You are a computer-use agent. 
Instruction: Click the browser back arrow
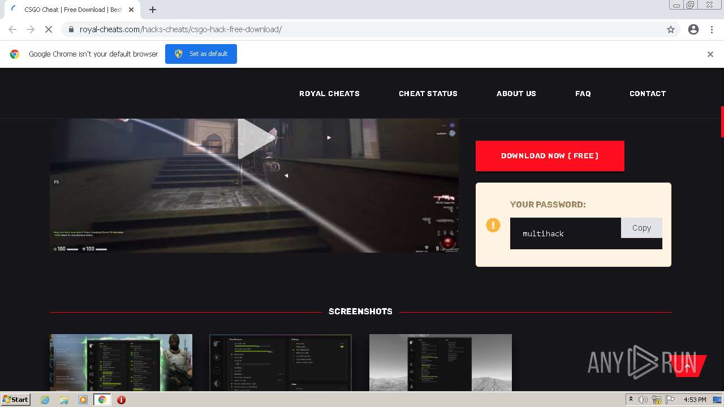(12, 29)
